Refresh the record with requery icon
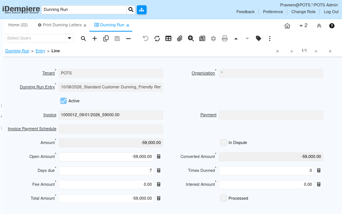The width and height of the screenshot is (342, 214). 157,39
